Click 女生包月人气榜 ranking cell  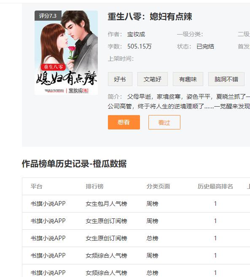point(106,204)
